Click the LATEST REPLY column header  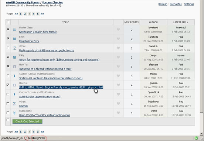pyautogui.click(x=181, y=23)
